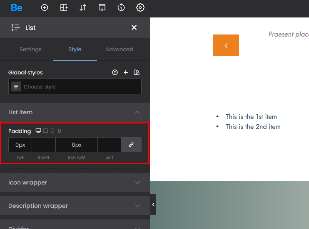Switch padding to laptop view
This screenshot has width=309, height=229.
(x=45, y=131)
